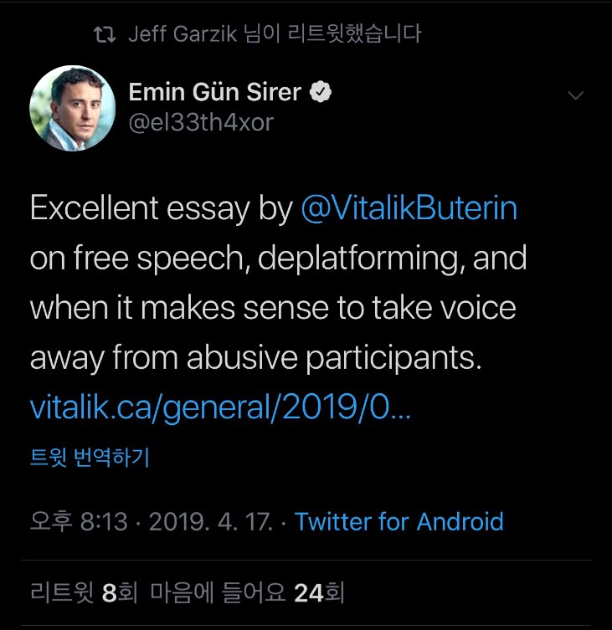Open the Twitter for Android source link
Screen dimensions: 612x630
click(x=399, y=522)
